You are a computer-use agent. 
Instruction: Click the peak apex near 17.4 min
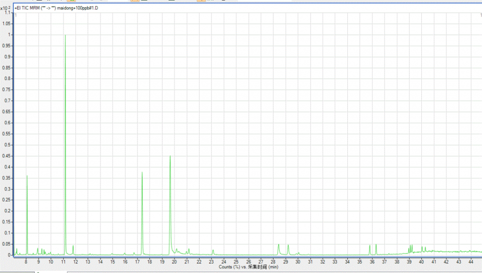tap(142, 173)
